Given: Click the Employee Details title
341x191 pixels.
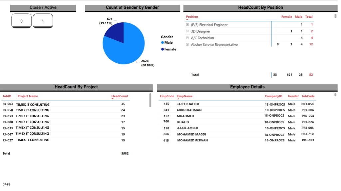Looking at the screenshot, I should [247, 87].
